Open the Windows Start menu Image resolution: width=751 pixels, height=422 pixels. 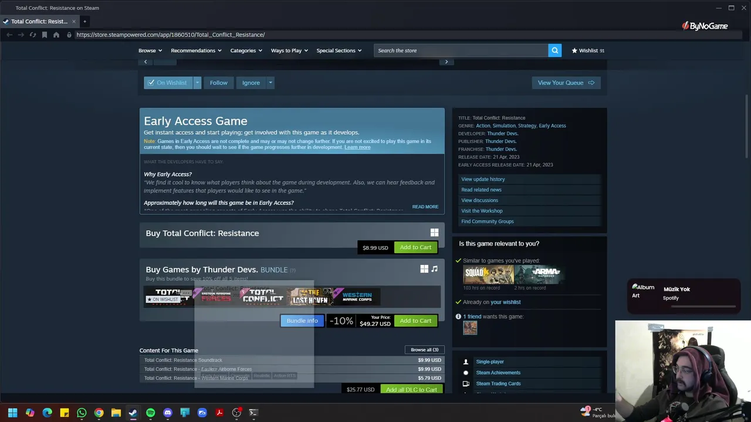point(13,413)
